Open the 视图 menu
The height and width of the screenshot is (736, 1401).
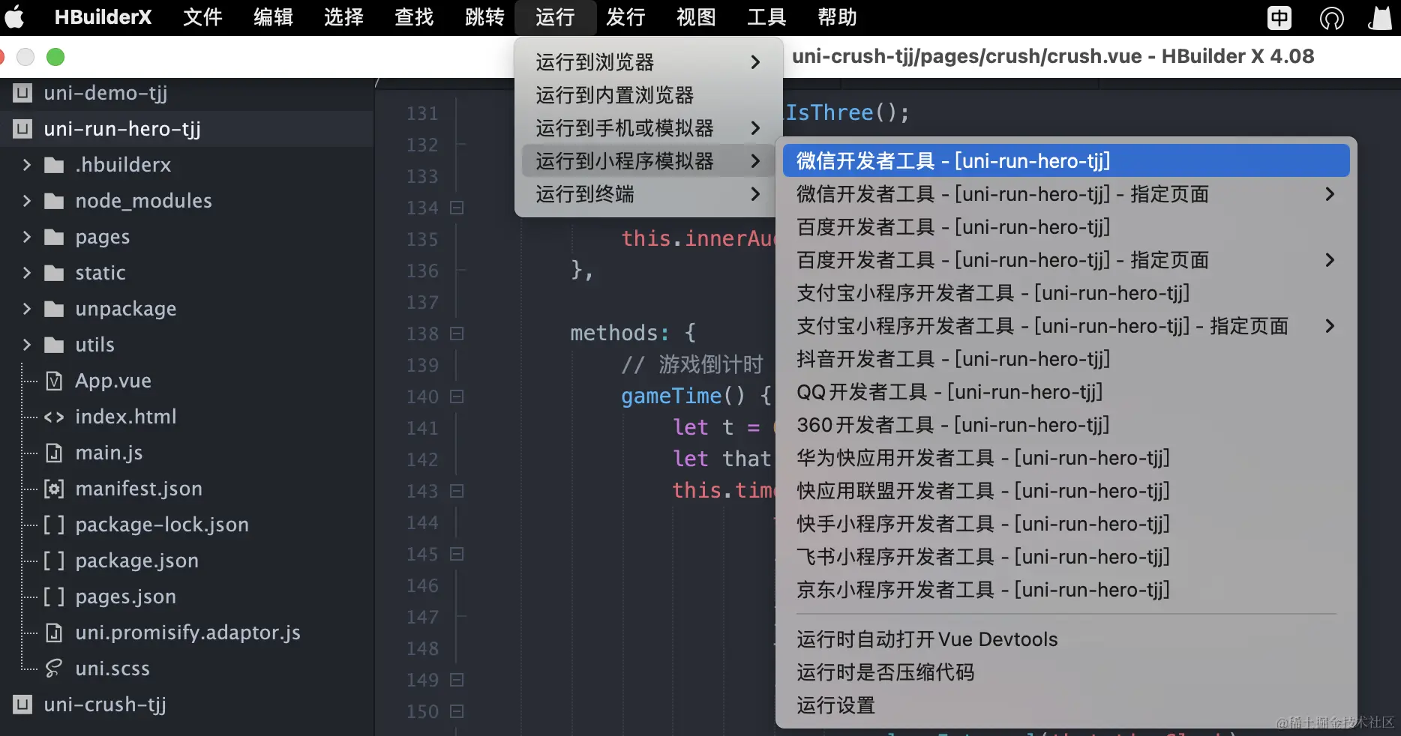(696, 17)
